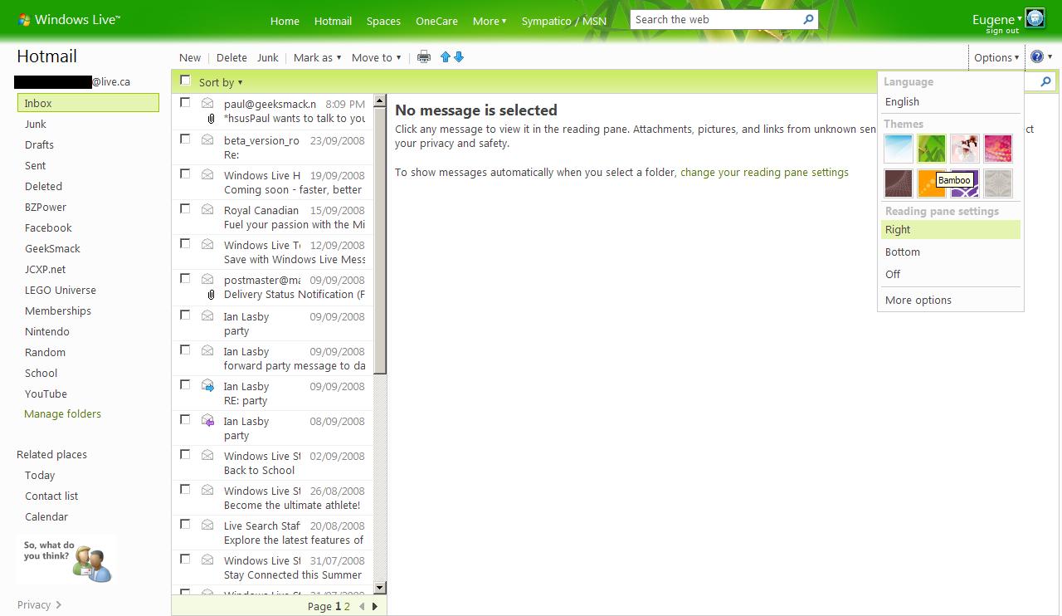1062x616 pixels.
Task: Select the gray pattern theme thumbnail
Action: click(x=998, y=183)
